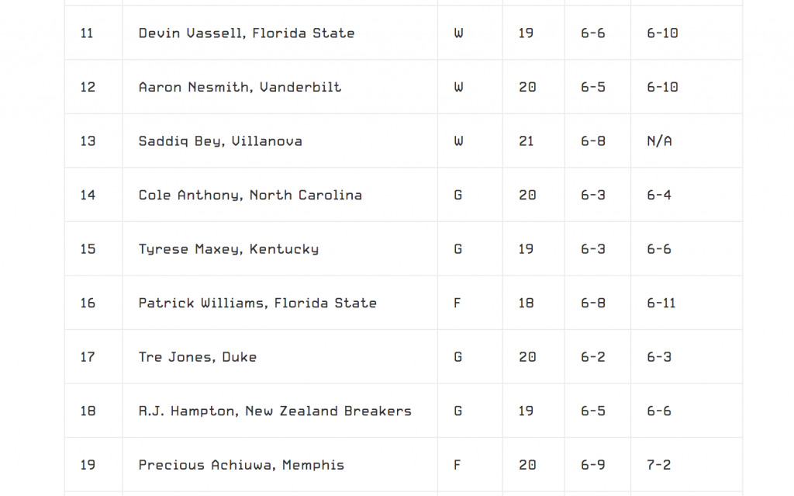Click position G in Cole Anthony row
794x496 pixels.
click(x=458, y=195)
